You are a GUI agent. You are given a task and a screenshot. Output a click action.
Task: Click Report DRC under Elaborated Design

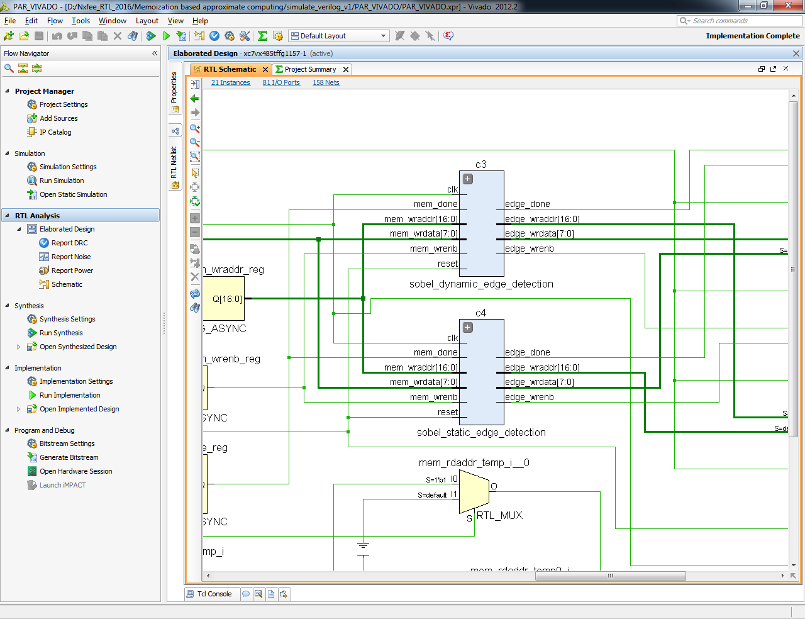pyautogui.click(x=70, y=243)
